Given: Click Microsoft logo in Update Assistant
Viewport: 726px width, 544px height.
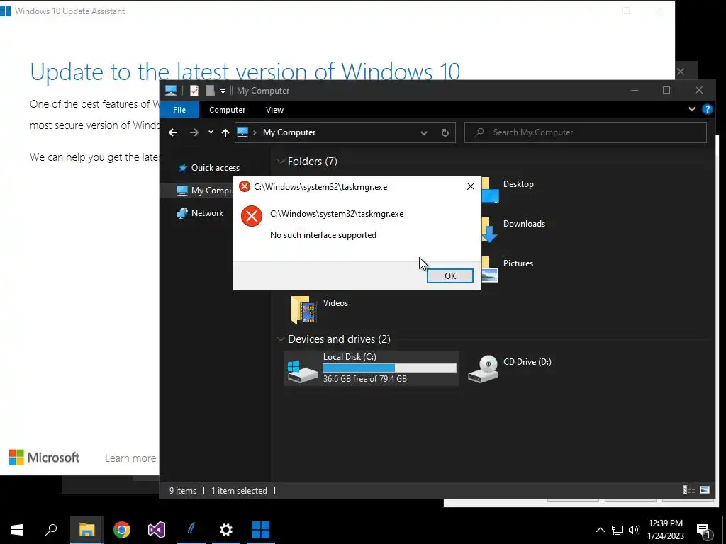Looking at the screenshot, I should [x=44, y=458].
